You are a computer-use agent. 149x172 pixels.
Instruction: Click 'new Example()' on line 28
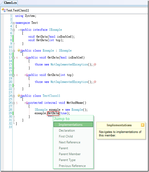(76, 110)
